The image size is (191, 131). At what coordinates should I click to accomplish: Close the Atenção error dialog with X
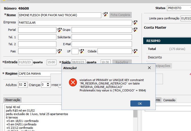point(149,68)
